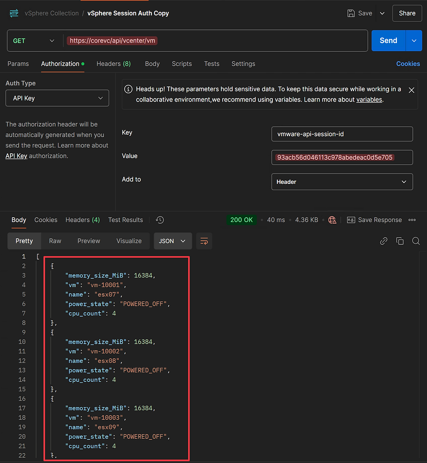
Task: Open the GET method dropdown
Action: point(34,41)
